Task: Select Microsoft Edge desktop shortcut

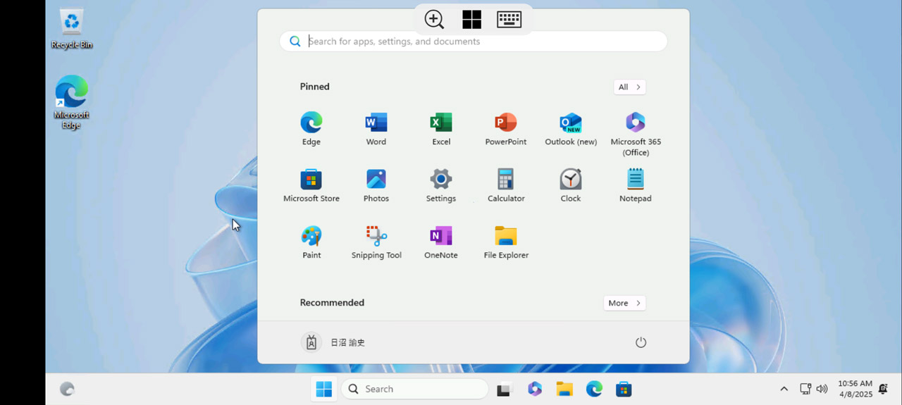Action: click(71, 102)
